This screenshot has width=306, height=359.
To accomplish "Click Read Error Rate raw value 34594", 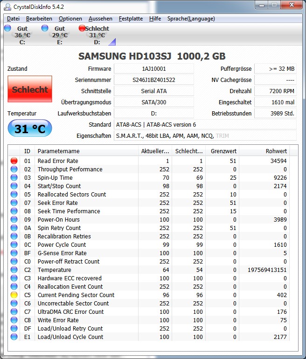I will [x=278, y=161].
